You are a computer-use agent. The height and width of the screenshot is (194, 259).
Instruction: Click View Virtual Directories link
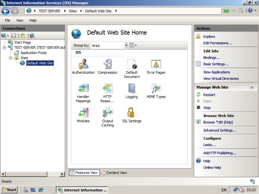(x=221, y=78)
